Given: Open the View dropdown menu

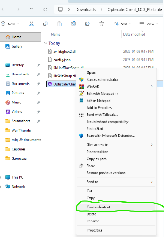Looking at the screenshot, I should [149, 24].
